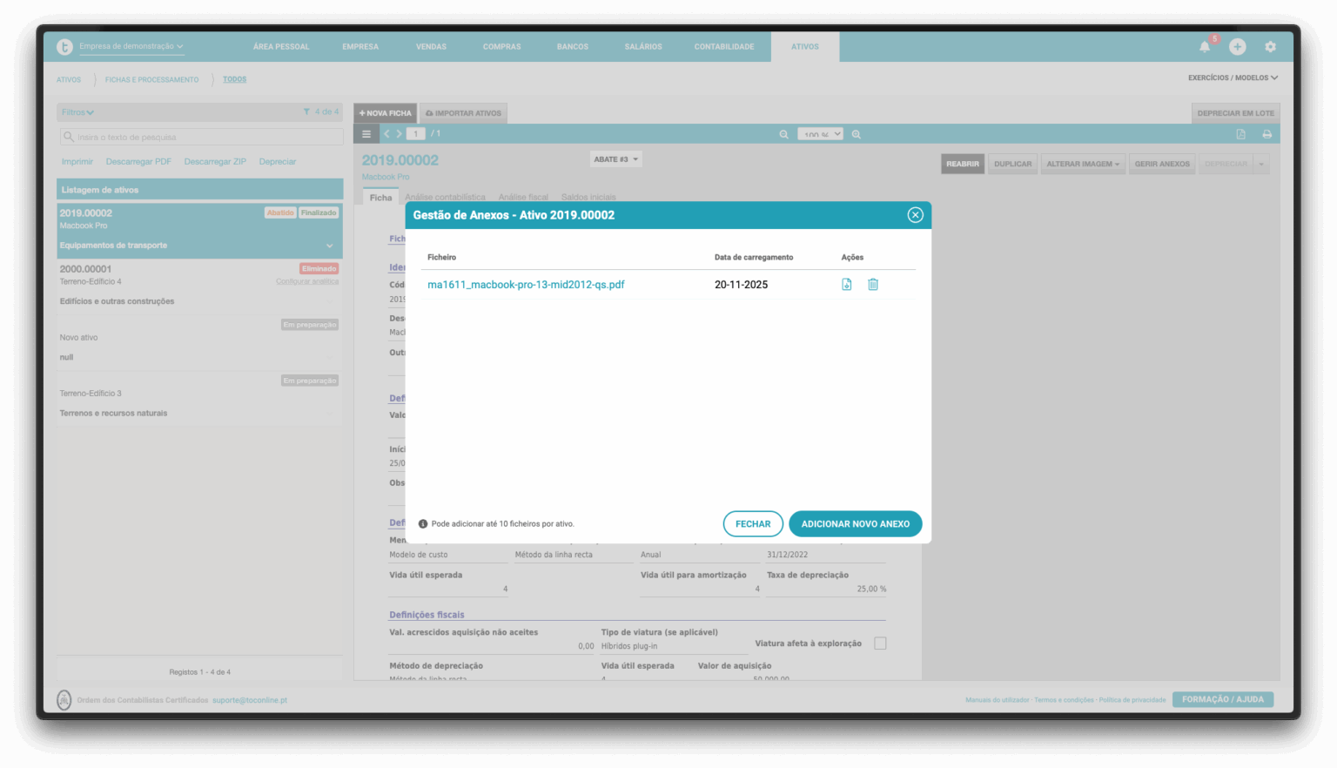Switch to the Análise fiscal tab
This screenshot has width=1337, height=768.
[523, 198]
